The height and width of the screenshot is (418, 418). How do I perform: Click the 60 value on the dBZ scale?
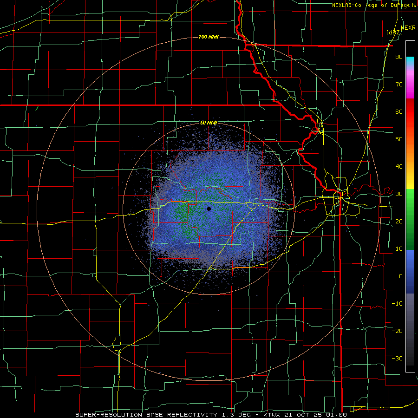coord(399,111)
